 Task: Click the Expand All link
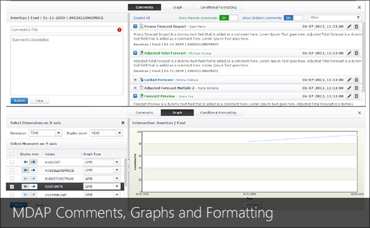142,18
